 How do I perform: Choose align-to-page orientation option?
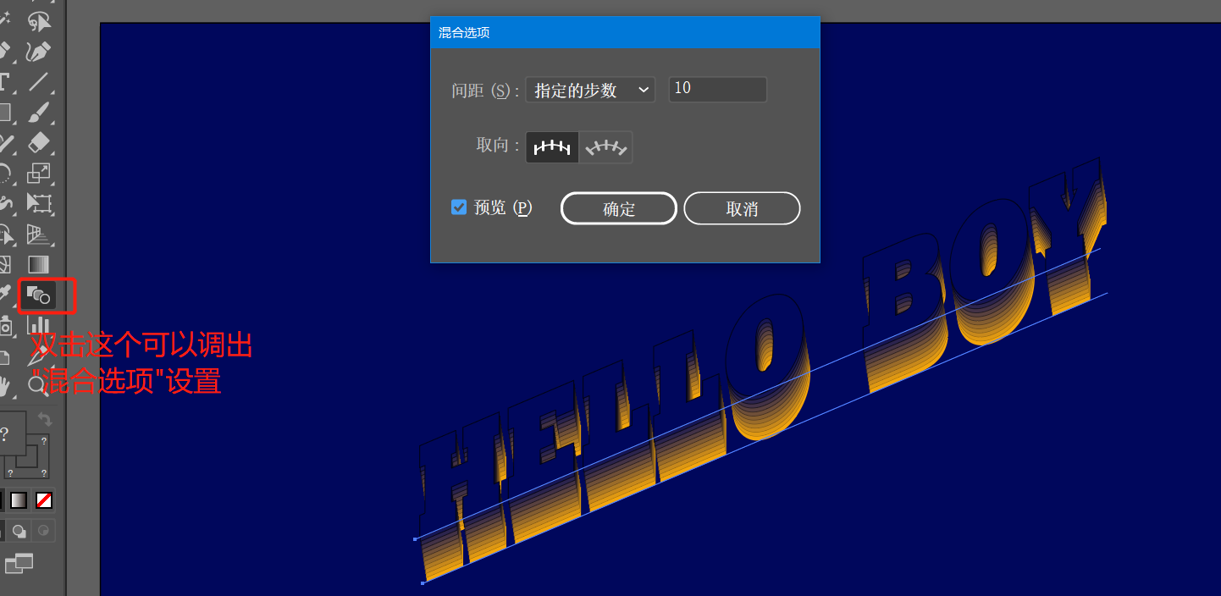tap(552, 146)
